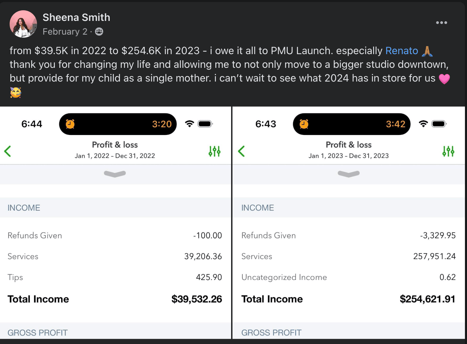This screenshot has height=344, width=467.
Task: Open Sheena Smith's profile picture
Action: tap(23, 24)
